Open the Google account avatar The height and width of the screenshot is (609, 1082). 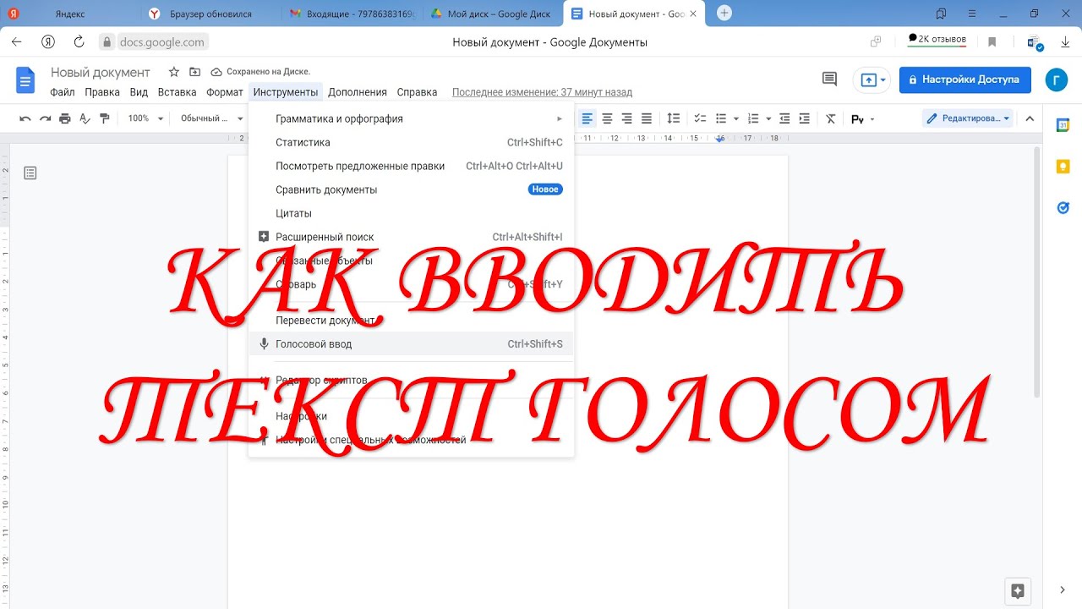(1056, 80)
